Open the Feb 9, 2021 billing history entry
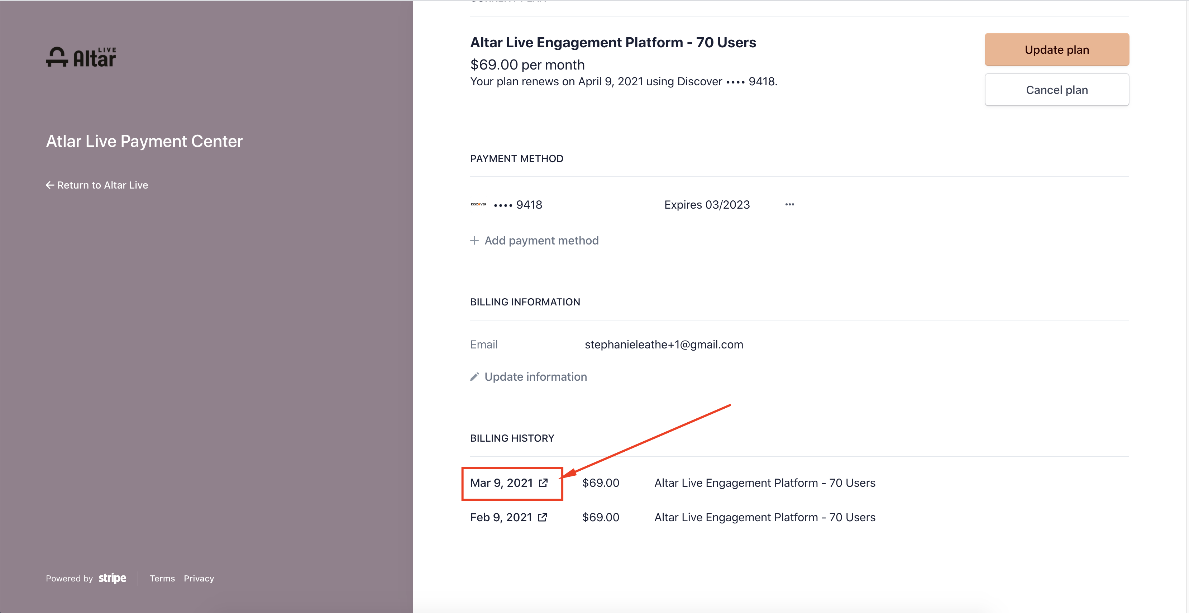This screenshot has width=1189, height=613. [501, 517]
